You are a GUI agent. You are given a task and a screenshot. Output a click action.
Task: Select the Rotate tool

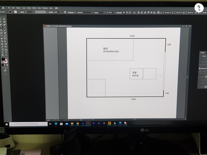[x=2, y=36]
